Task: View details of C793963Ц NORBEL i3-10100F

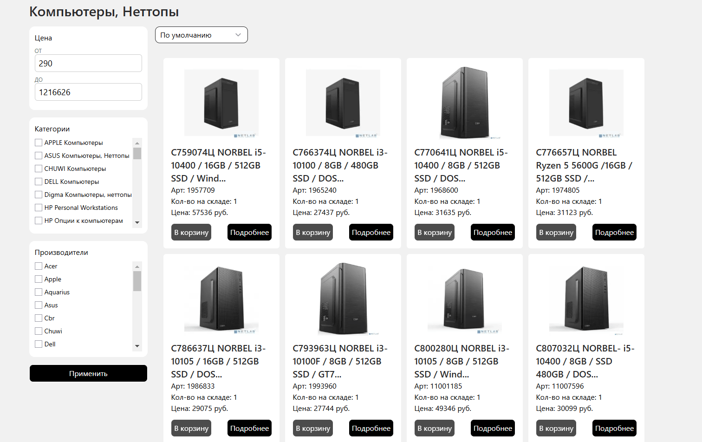Action: click(x=371, y=428)
